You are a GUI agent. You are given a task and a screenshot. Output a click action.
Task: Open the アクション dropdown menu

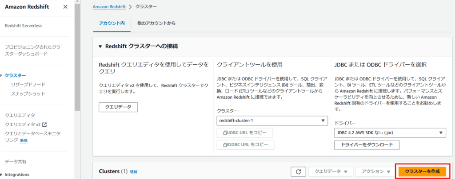tap(376, 171)
